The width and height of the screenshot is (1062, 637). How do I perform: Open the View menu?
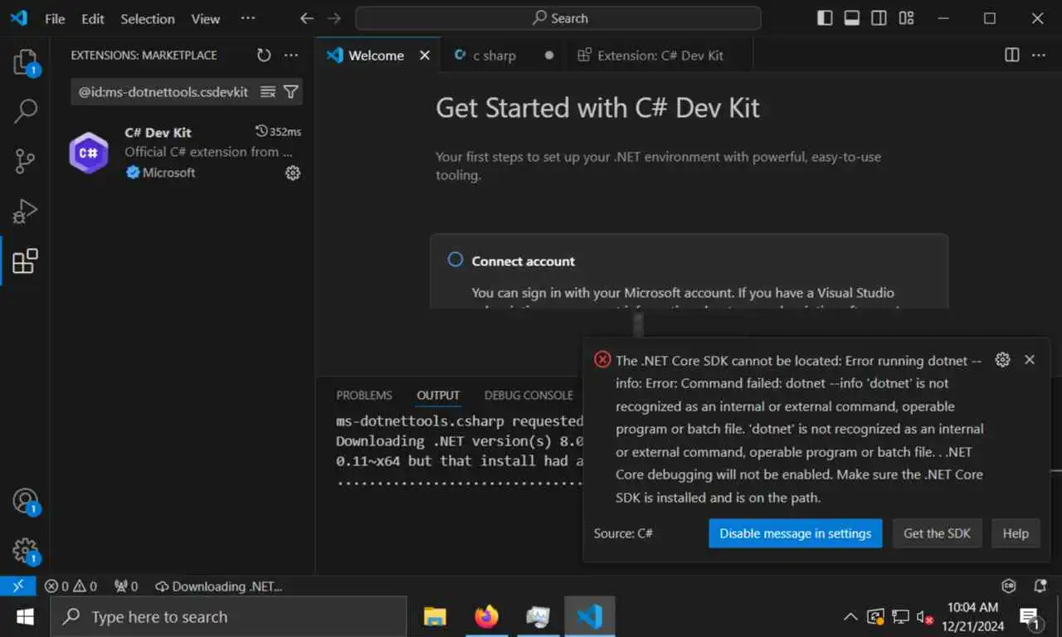coord(206,18)
